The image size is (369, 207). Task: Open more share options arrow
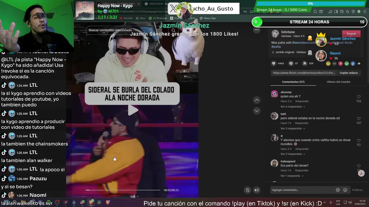pyautogui.click(x=359, y=64)
